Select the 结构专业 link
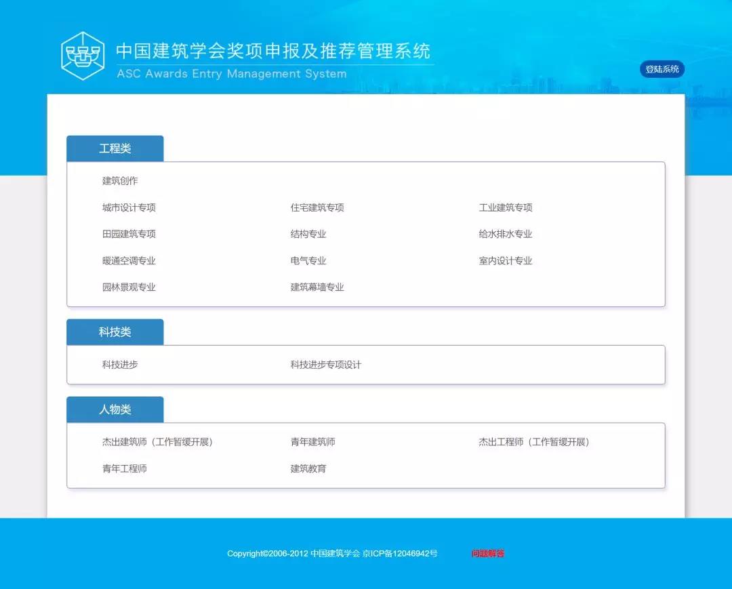 [308, 234]
